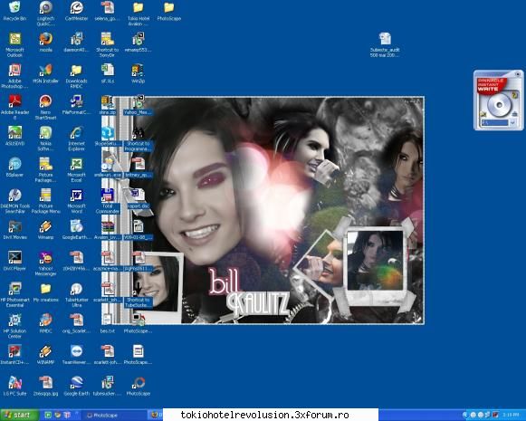Image resolution: width=526 pixels, height=421 pixels.
Task: Select the DAEMON Tools SearchBar icon
Action: [x=14, y=201]
